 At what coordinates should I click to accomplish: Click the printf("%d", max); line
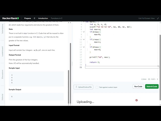pos(100,57)
